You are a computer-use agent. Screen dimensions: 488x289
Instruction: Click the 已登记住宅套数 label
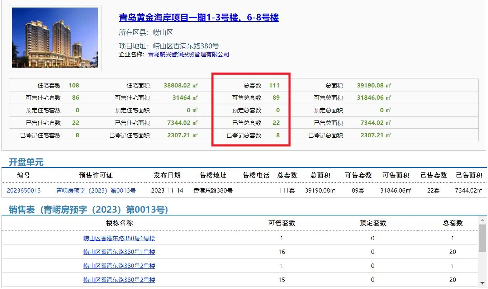(41, 136)
